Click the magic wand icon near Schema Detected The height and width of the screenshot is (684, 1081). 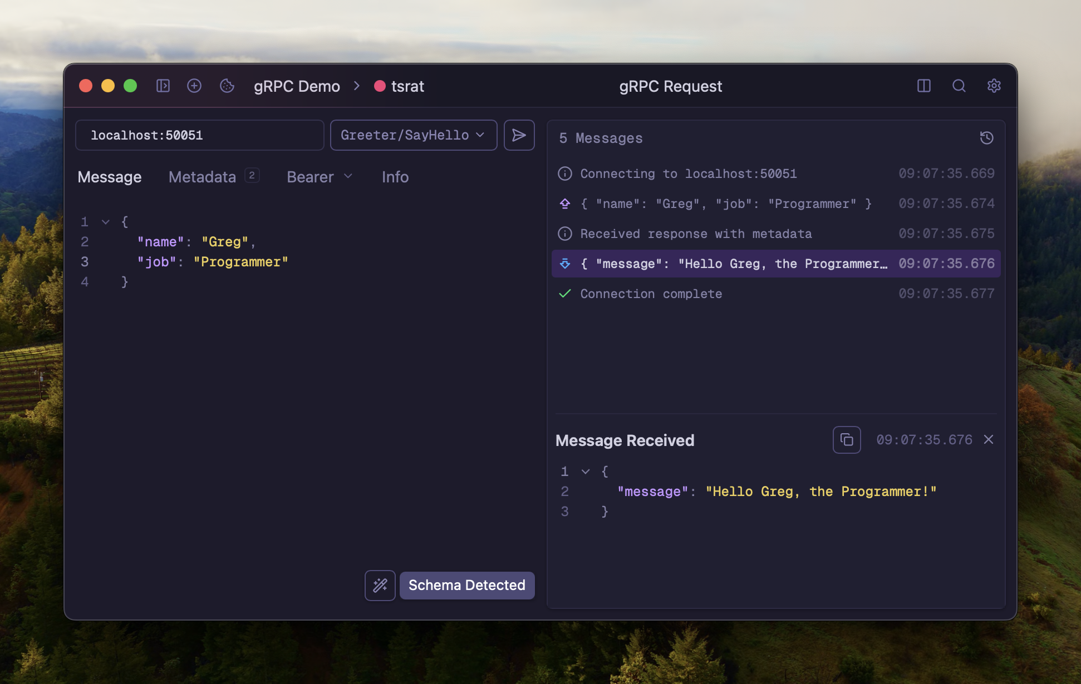point(380,585)
